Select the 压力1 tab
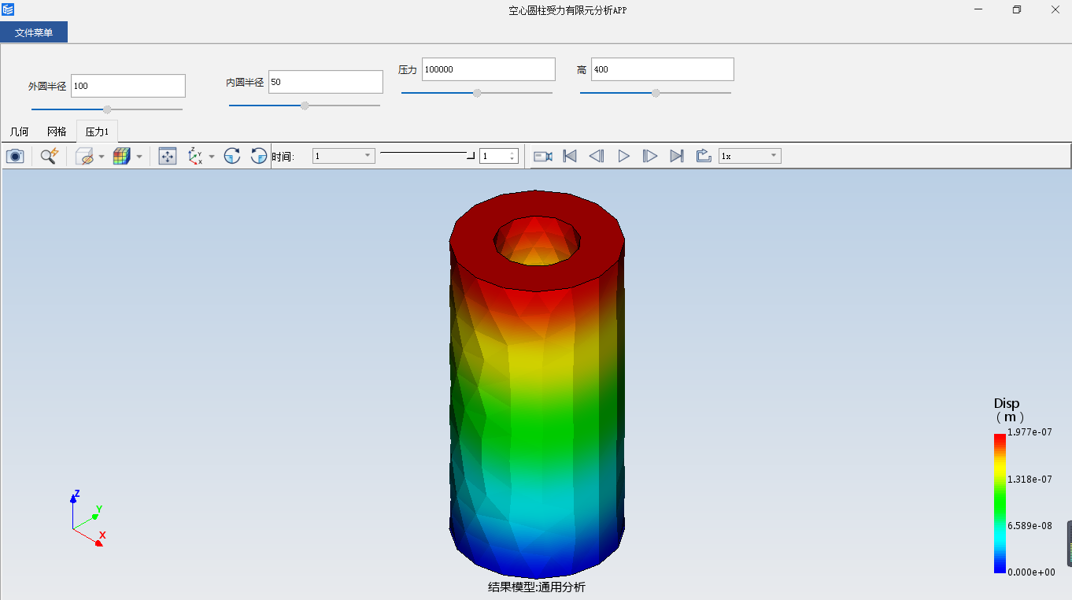 pyautogui.click(x=97, y=131)
